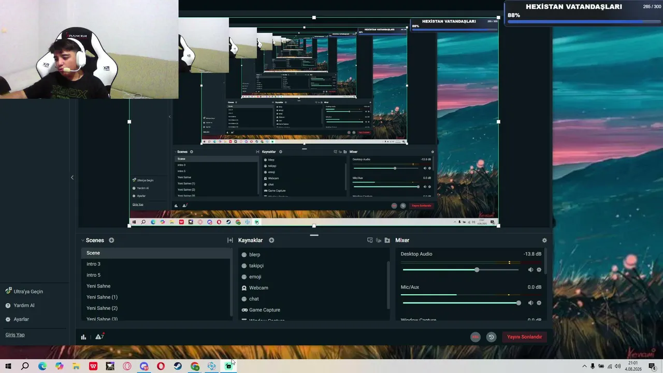Toggle recording with the REC button
Image resolution: width=663 pixels, height=373 pixels.
(475, 337)
